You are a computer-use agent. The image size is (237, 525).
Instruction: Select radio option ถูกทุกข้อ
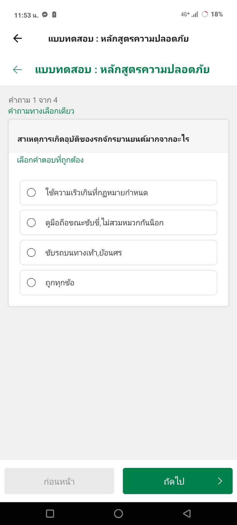[x=118, y=283]
